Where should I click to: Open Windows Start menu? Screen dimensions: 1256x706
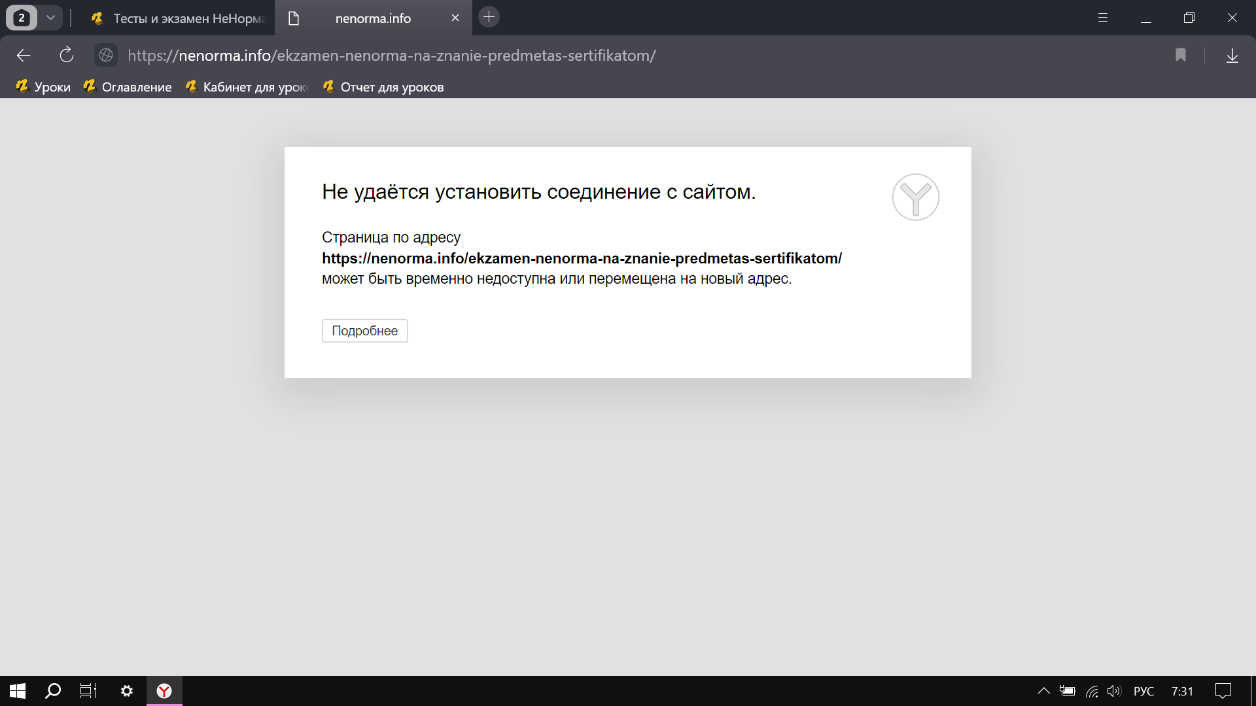pyautogui.click(x=18, y=691)
